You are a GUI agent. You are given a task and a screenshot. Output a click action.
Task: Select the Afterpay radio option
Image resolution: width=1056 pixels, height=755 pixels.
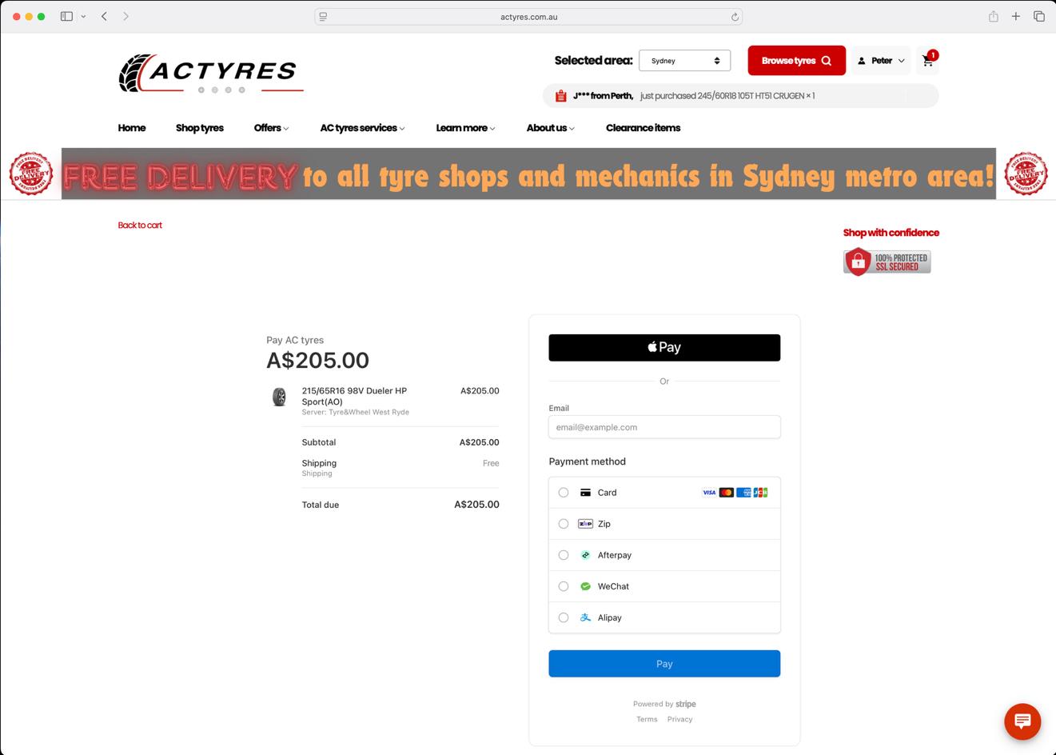[564, 555]
